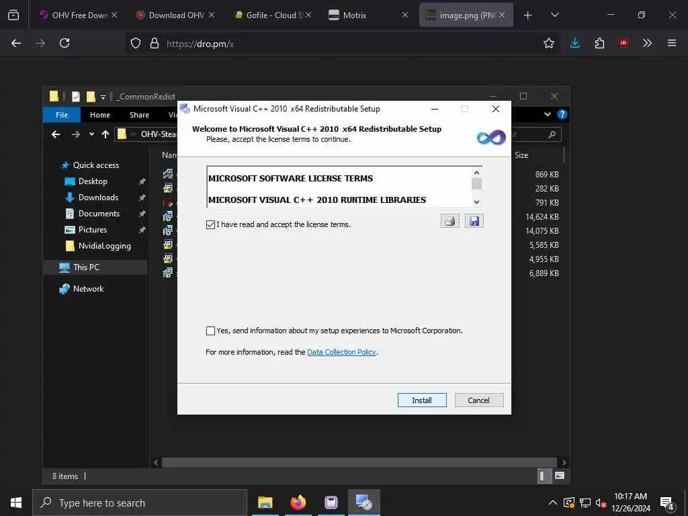Open Desktop in the navigation pane

click(93, 181)
